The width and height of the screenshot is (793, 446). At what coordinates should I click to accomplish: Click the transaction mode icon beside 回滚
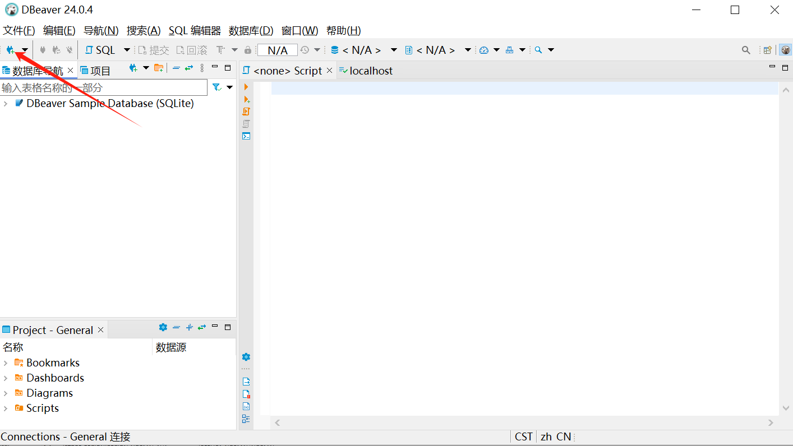pos(221,50)
